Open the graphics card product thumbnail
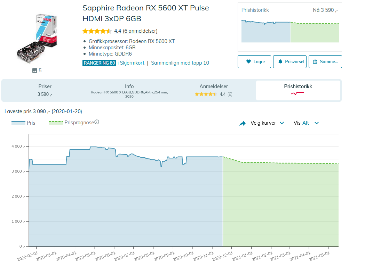Viewport: 365px width, 274px height. pos(37,38)
